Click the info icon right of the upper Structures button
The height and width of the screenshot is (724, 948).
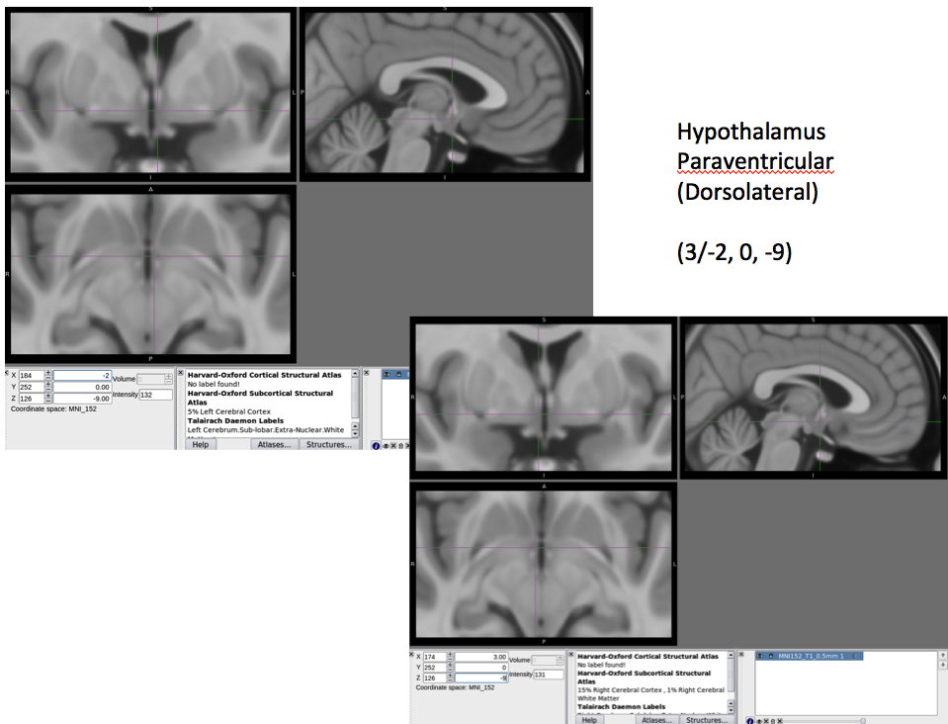(x=376, y=445)
